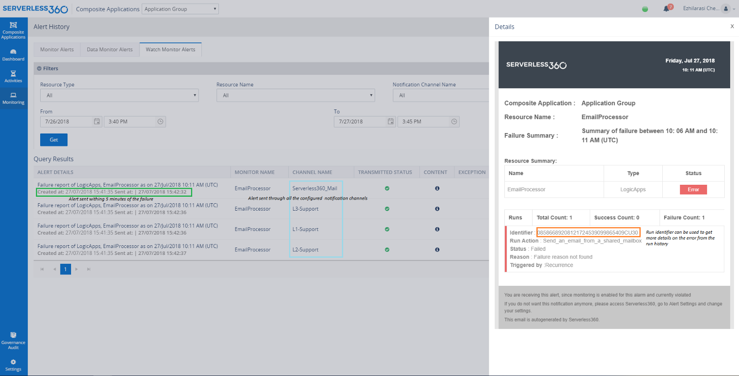Open Settings from sidebar
Image resolution: width=739 pixels, height=376 pixels.
pyautogui.click(x=13, y=365)
